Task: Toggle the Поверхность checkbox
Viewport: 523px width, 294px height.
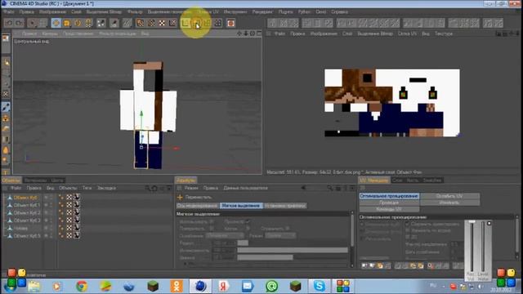Action: [212, 229]
